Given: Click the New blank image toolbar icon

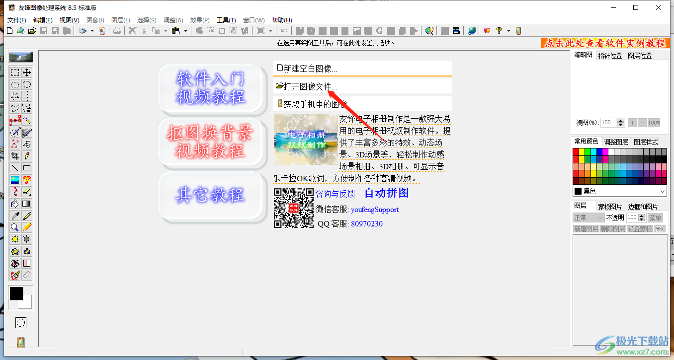Looking at the screenshot, I should (10, 31).
